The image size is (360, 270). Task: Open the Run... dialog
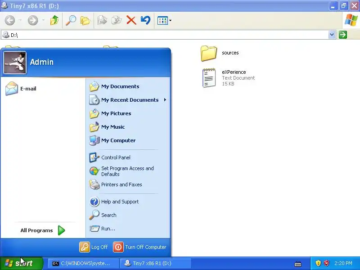pos(128,229)
